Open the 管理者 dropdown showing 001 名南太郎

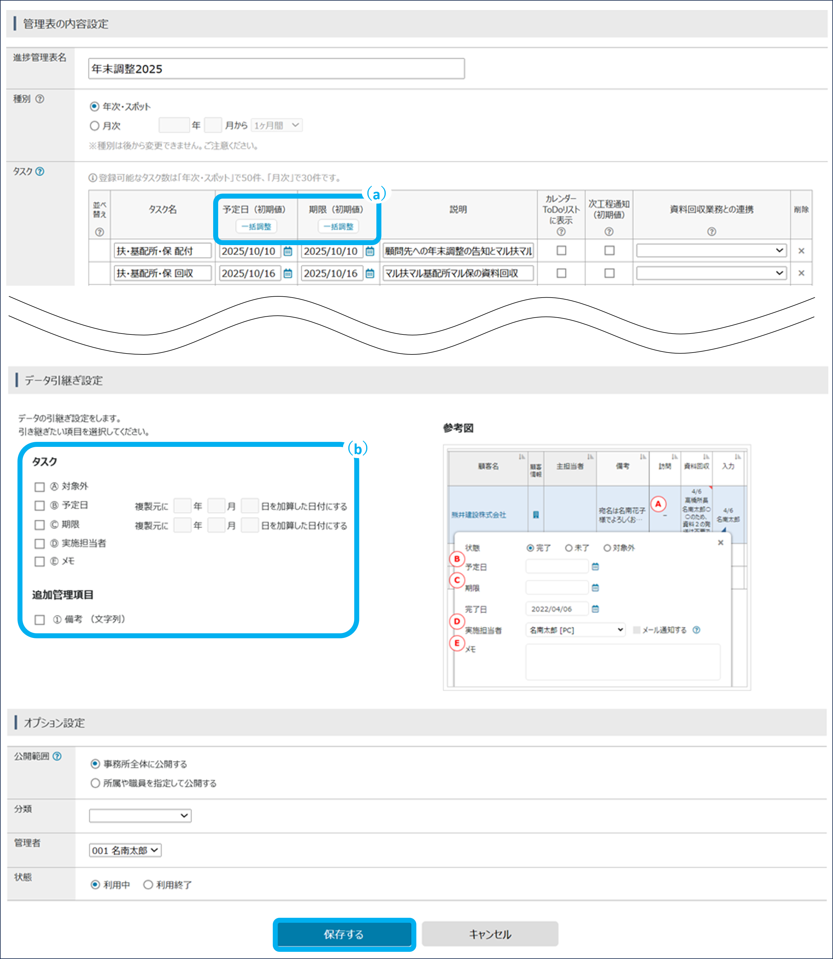(125, 850)
